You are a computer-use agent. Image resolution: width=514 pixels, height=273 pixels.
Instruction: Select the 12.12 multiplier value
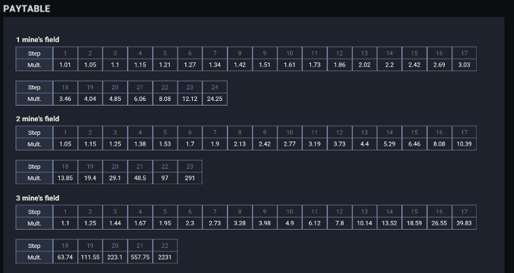189,99
